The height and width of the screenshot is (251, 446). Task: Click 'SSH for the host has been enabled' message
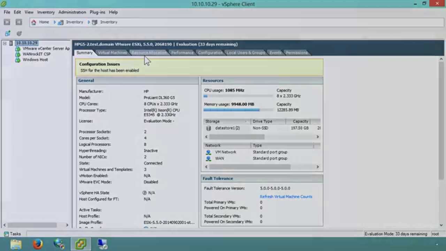point(110,70)
